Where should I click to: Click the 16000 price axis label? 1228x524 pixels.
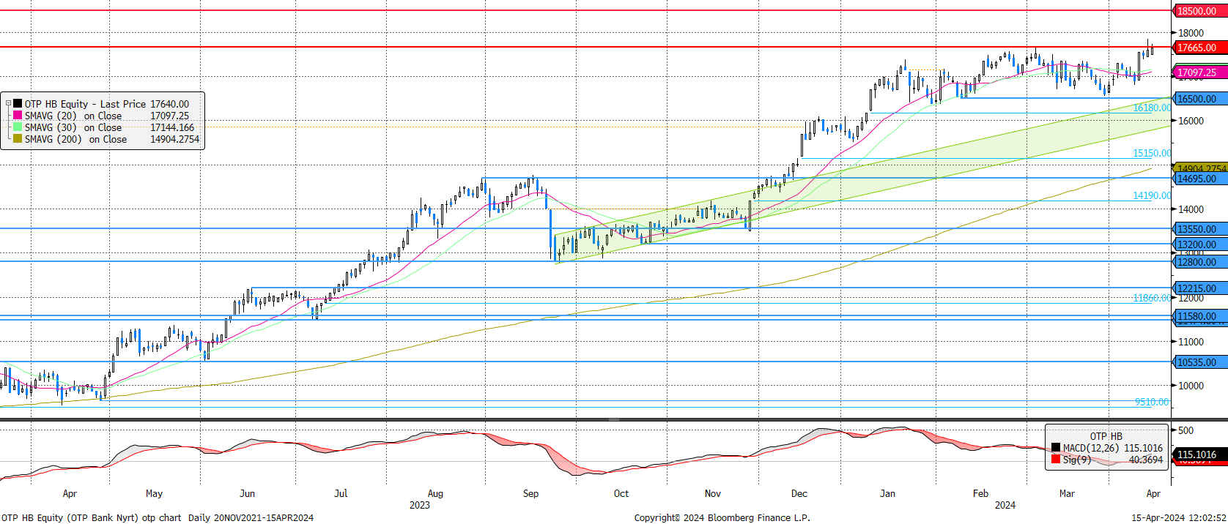coord(1191,121)
